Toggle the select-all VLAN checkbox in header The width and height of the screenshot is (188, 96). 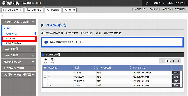[45, 68]
